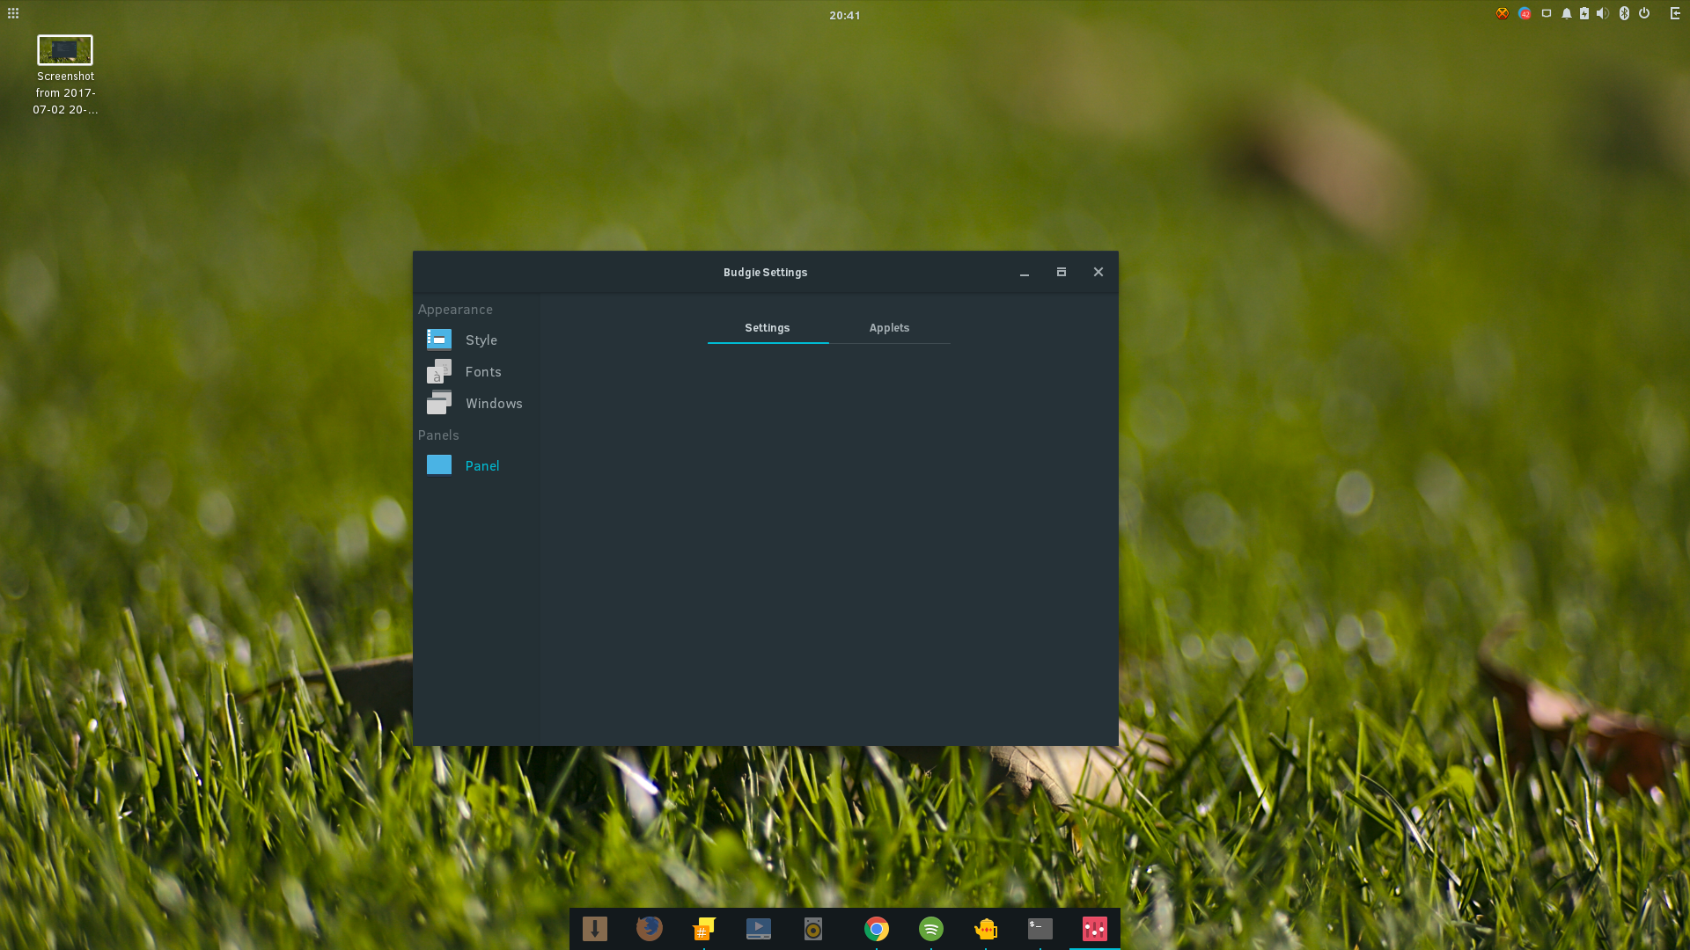Click the Windows icon in the sidebar
1690x950 pixels.
point(439,403)
